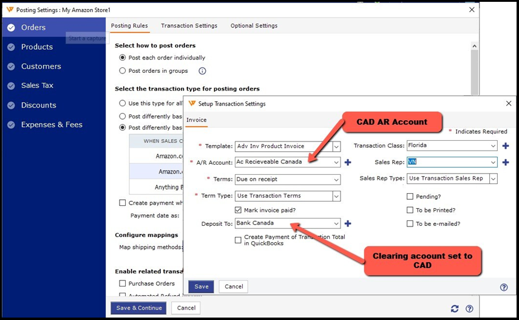Expand the Sales Rep Type dropdown
The height and width of the screenshot is (320, 519).
493,179
